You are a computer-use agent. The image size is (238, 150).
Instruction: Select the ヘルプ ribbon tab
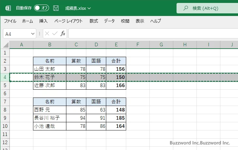click(x=156, y=21)
